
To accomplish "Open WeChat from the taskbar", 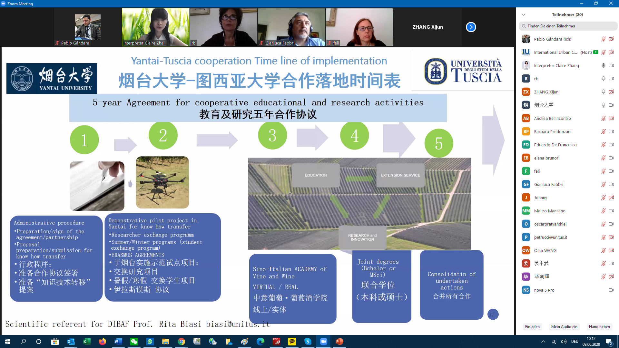I will click(x=134, y=342).
